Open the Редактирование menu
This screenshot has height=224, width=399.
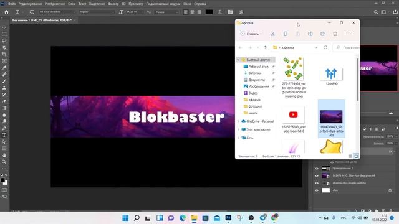[x=30, y=4]
